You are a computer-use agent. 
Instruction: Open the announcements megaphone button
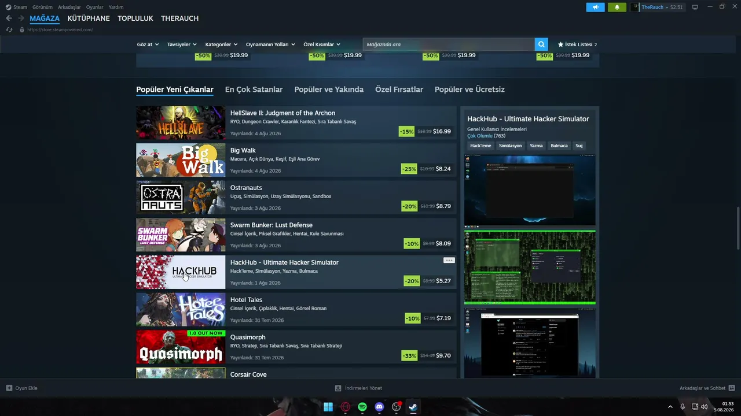tap(595, 8)
